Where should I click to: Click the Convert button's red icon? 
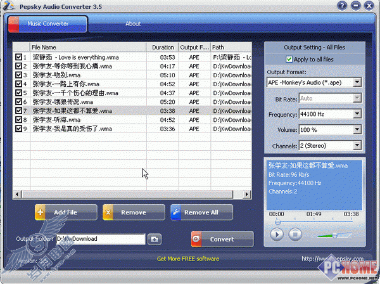pyautogui.click(x=196, y=239)
